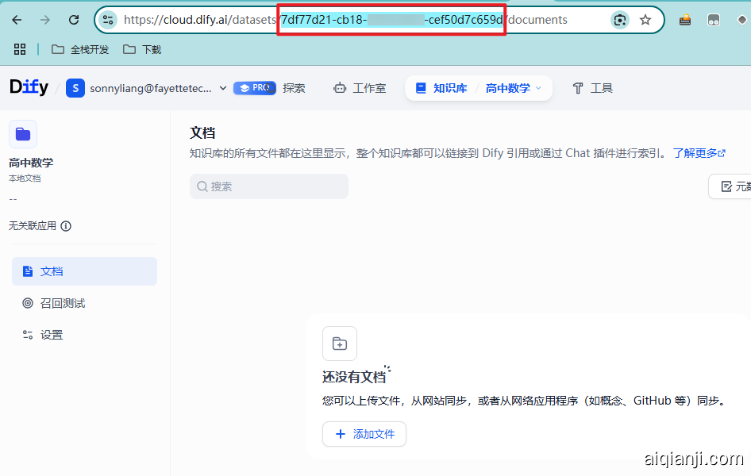Click the 添加文件 button
The height and width of the screenshot is (476, 751).
[x=364, y=434]
